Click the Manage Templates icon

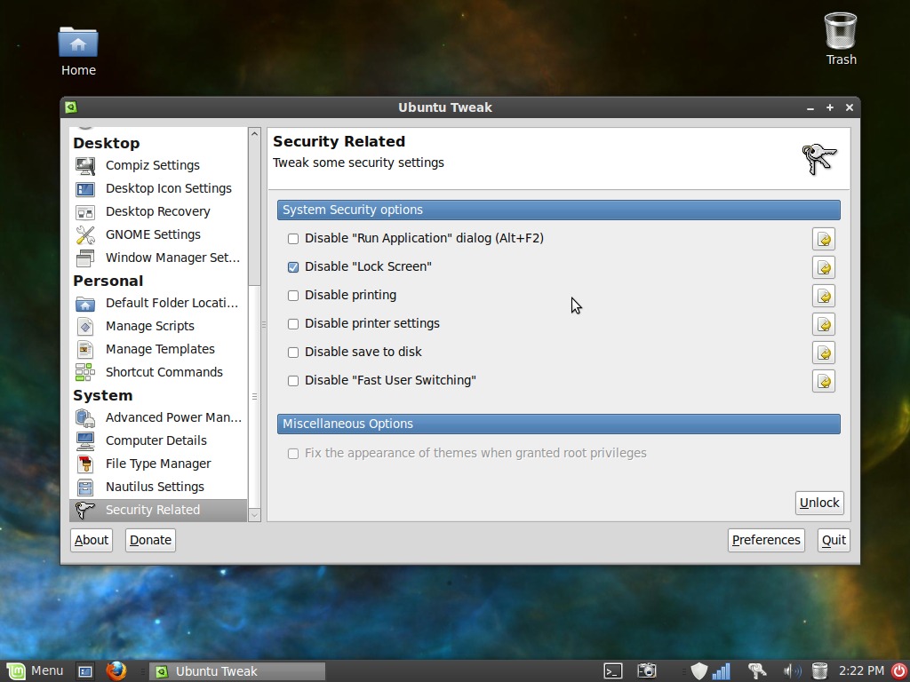[x=85, y=349]
